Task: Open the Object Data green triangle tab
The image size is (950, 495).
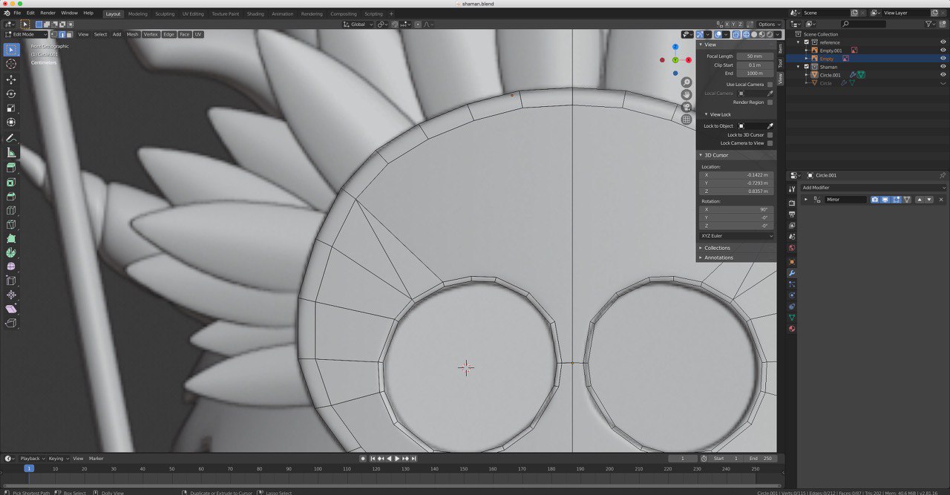Action: 792,318
